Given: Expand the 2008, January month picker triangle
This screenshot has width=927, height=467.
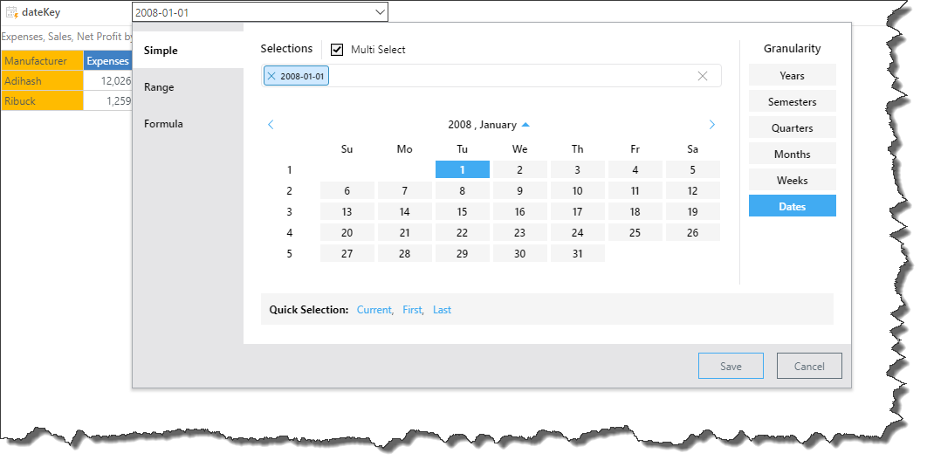Looking at the screenshot, I should pyautogui.click(x=525, y=125).
